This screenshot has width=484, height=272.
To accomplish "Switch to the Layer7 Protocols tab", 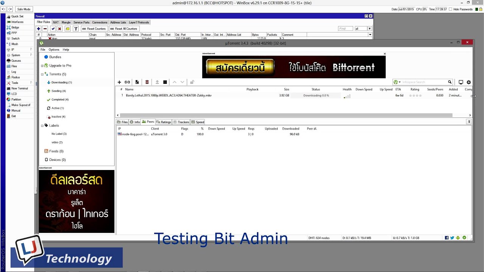I will click(139, 22).
